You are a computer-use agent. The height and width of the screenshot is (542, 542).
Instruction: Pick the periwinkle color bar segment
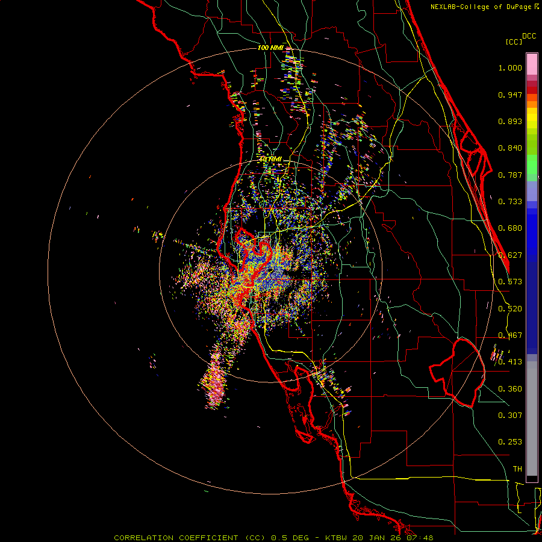coord(532,191)
